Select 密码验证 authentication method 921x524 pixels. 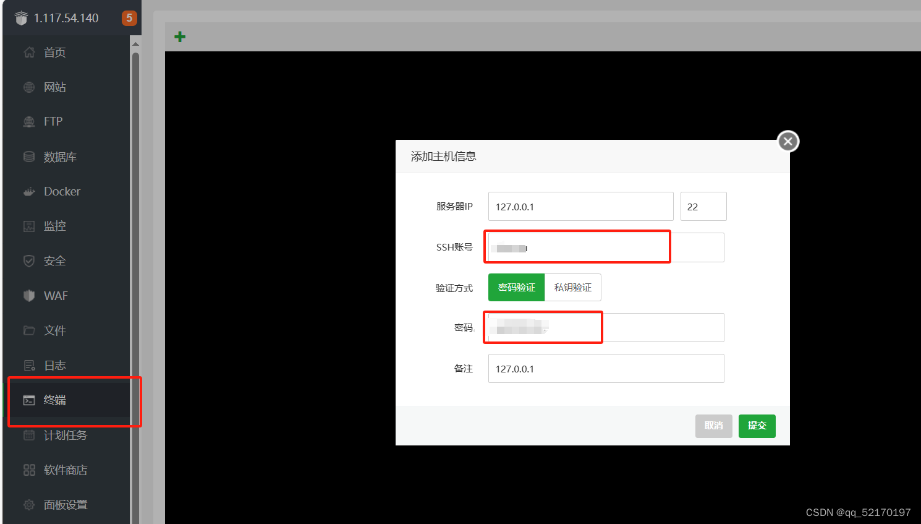517,288
